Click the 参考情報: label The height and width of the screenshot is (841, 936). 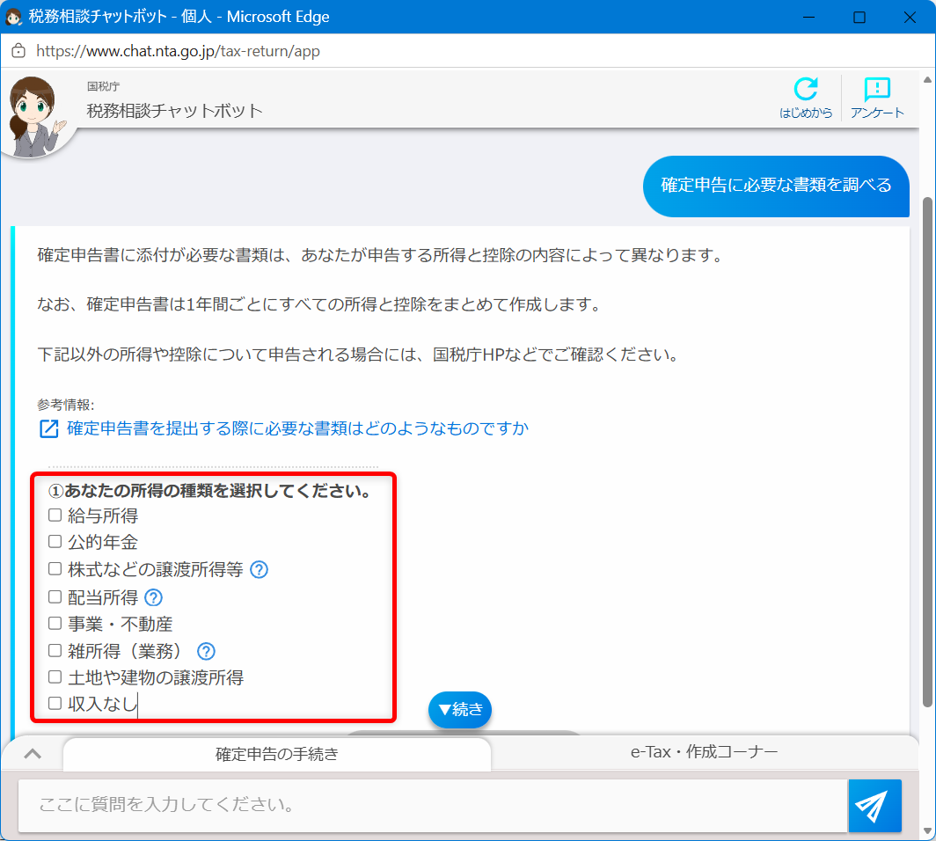coord(66,405)
